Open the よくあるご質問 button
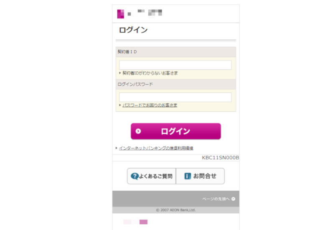This screenshot has height=230, width=333. (152, 176)
